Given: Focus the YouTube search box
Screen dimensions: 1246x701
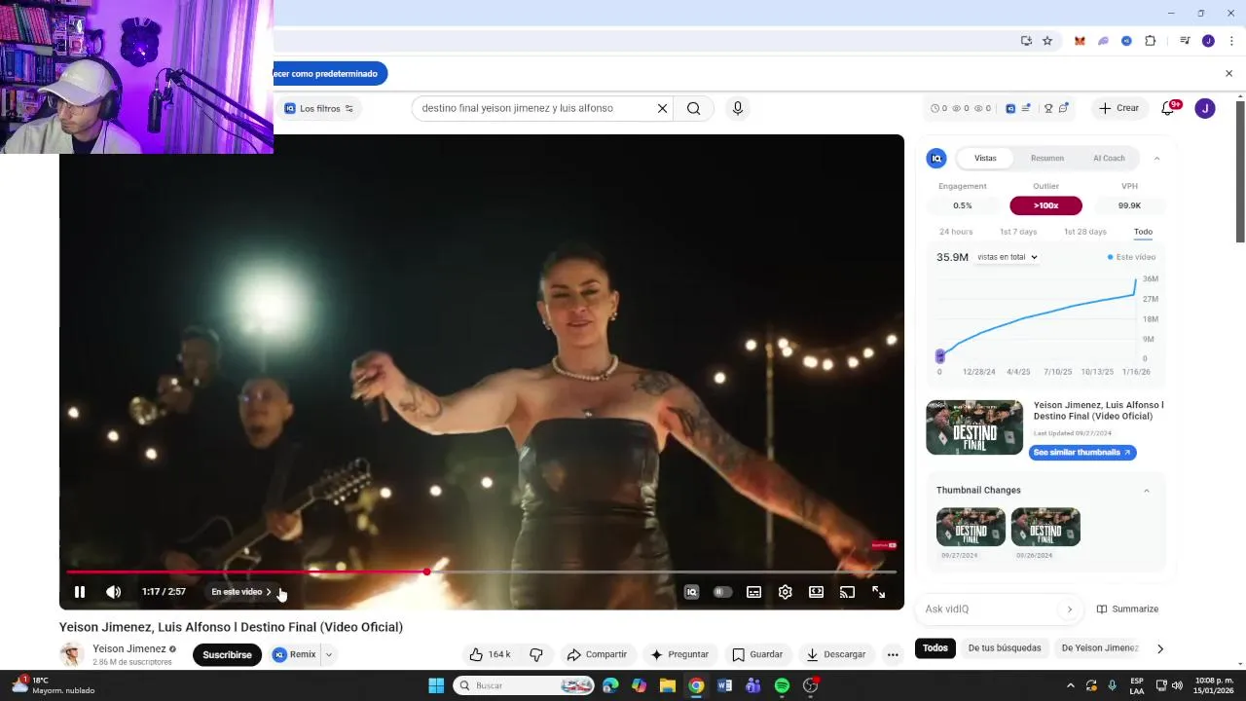Looking at the screenshot, I should coord(535,108).
